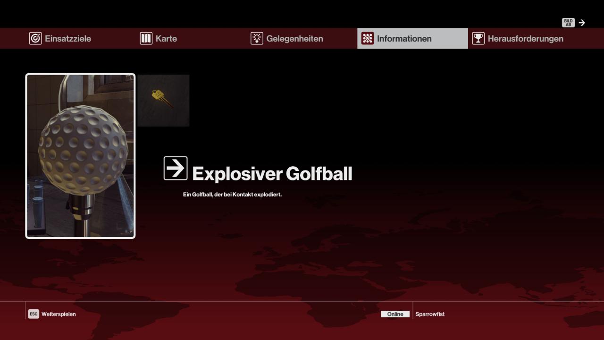The image size is (604, 340).
Task: Click the next-tab arrow at top right
Action: 582,23
